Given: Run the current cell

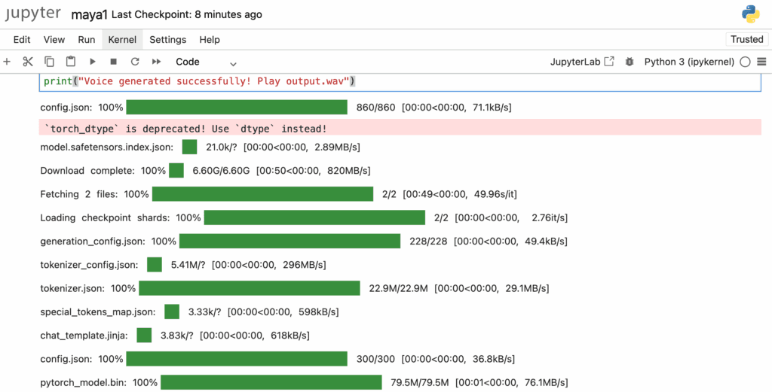Looking at the screenshot, I should point(93,62).
